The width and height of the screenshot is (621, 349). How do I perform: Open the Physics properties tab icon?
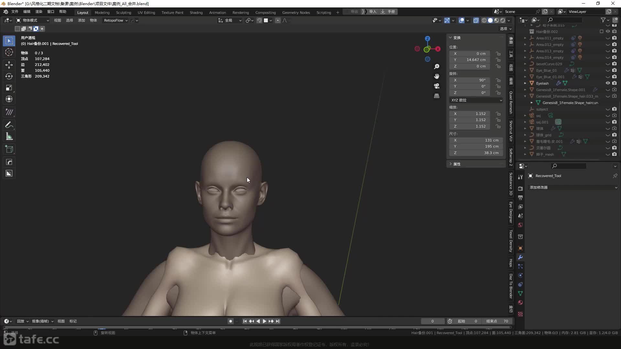pyautogui.click(x=520, y=276)
